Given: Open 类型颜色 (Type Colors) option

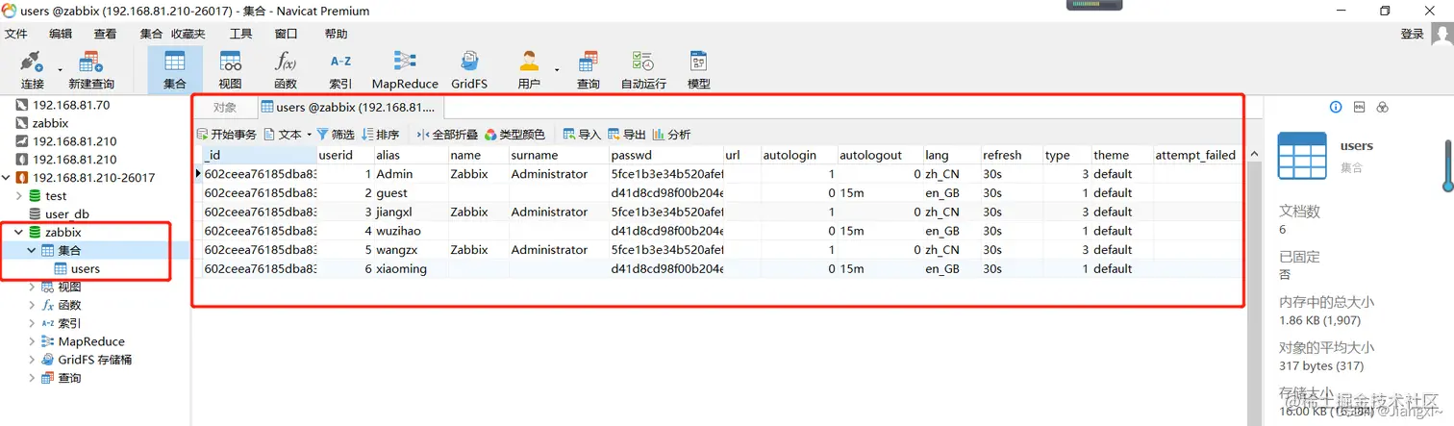Looking at the screenshot, I should coord(514,135).
